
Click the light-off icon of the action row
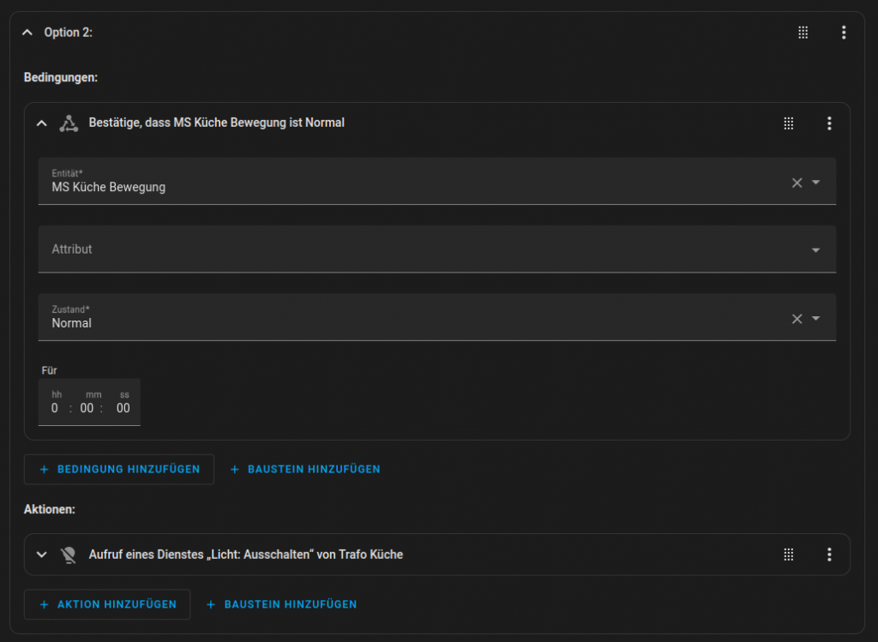pos(69,555)
